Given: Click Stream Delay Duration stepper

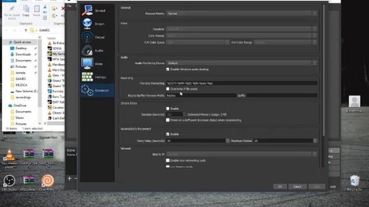Looking at the screenshot, I should 184,114.
